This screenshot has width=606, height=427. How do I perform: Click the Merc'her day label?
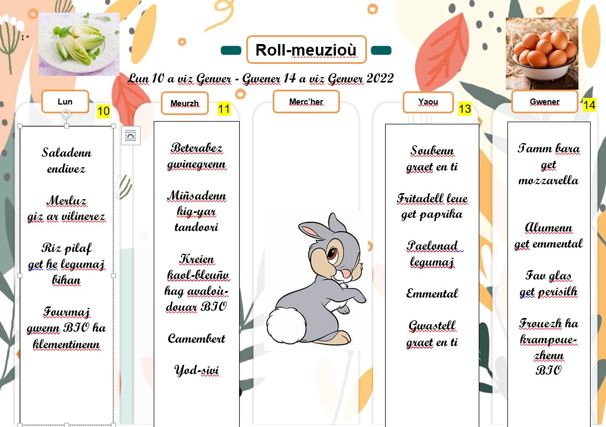point(306,102)
